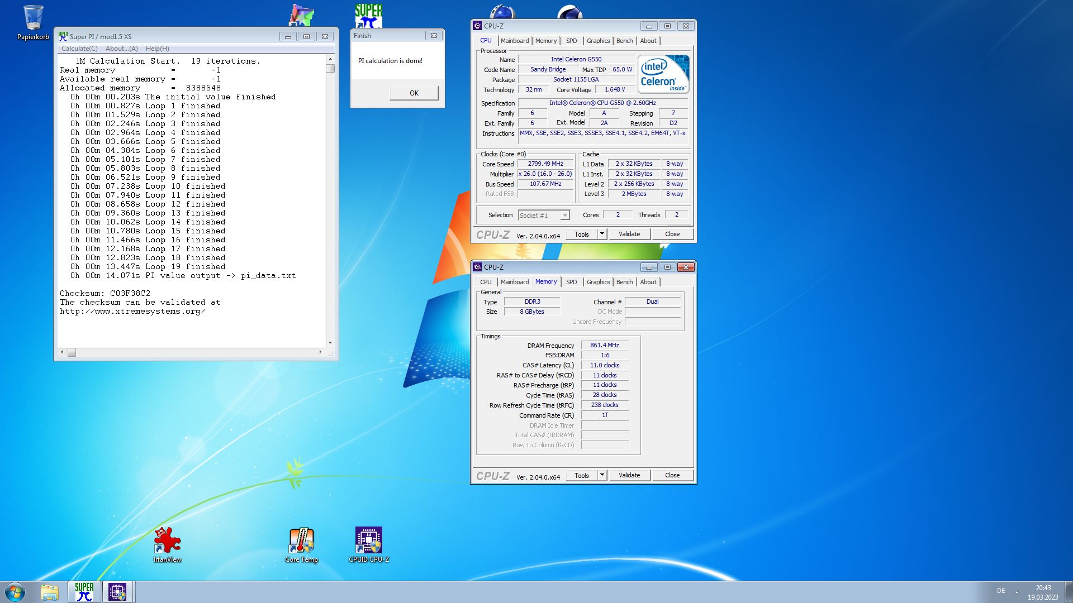Image resolution: width=1073 pixels, height=603 pixels.
Task: Click the DE language indicator
Action: click(x=1001, y=591)
